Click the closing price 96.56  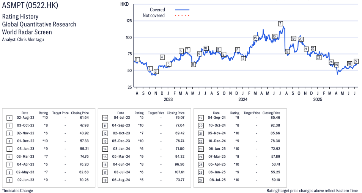[x=180, y=165]
